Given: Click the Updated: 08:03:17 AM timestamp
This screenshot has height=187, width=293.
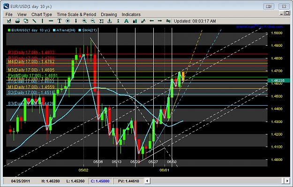Looking at the screenshot, I should pyautogui.click(x=195, y=21).
